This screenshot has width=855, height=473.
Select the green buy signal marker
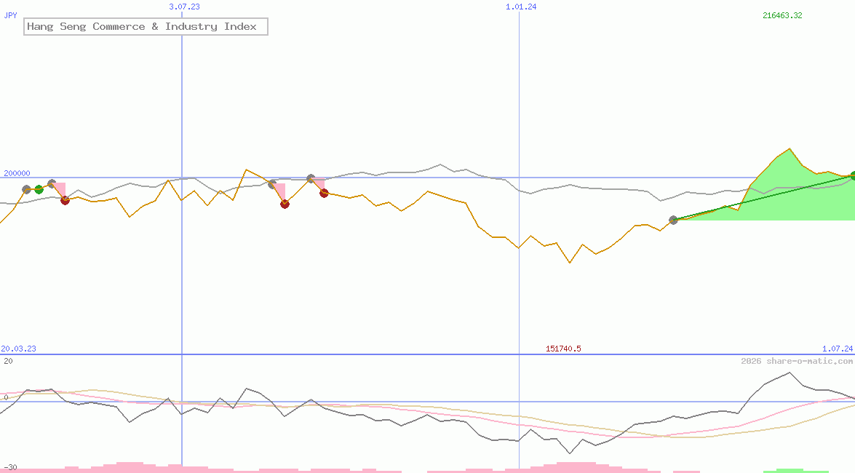pyautogui.click(x=39, y=189)
